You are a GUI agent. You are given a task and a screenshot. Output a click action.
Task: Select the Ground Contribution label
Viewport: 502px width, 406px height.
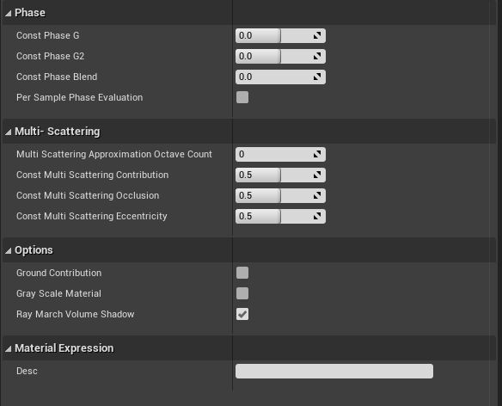pyautogui.click(x=59, y=273)
